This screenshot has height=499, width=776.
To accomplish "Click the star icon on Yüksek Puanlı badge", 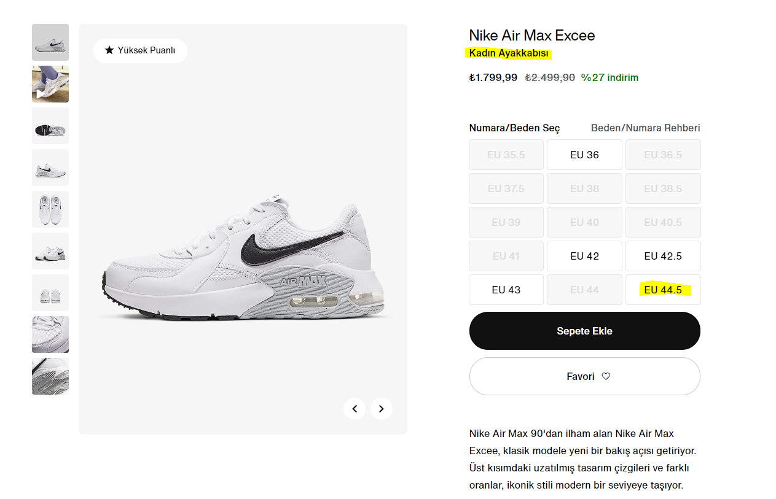I will point(109,50).
